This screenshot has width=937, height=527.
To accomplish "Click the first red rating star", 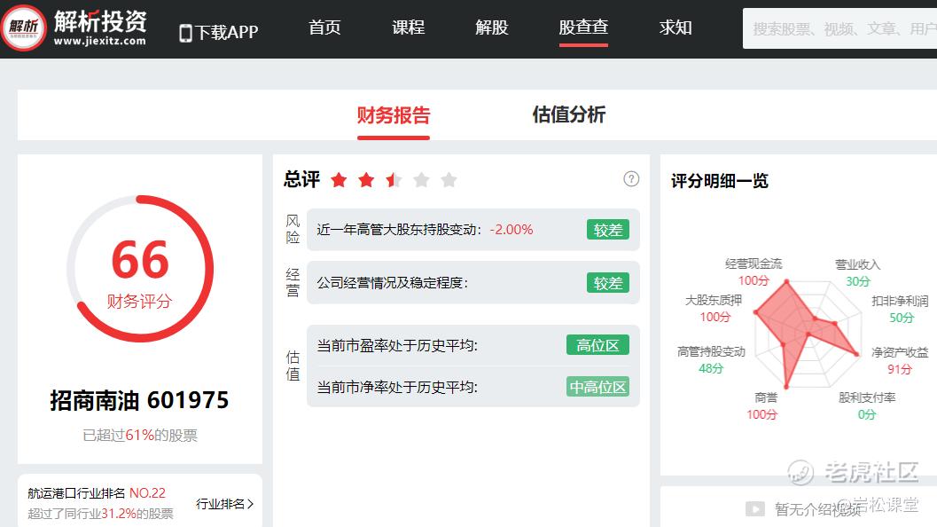I will pos(339,179).
